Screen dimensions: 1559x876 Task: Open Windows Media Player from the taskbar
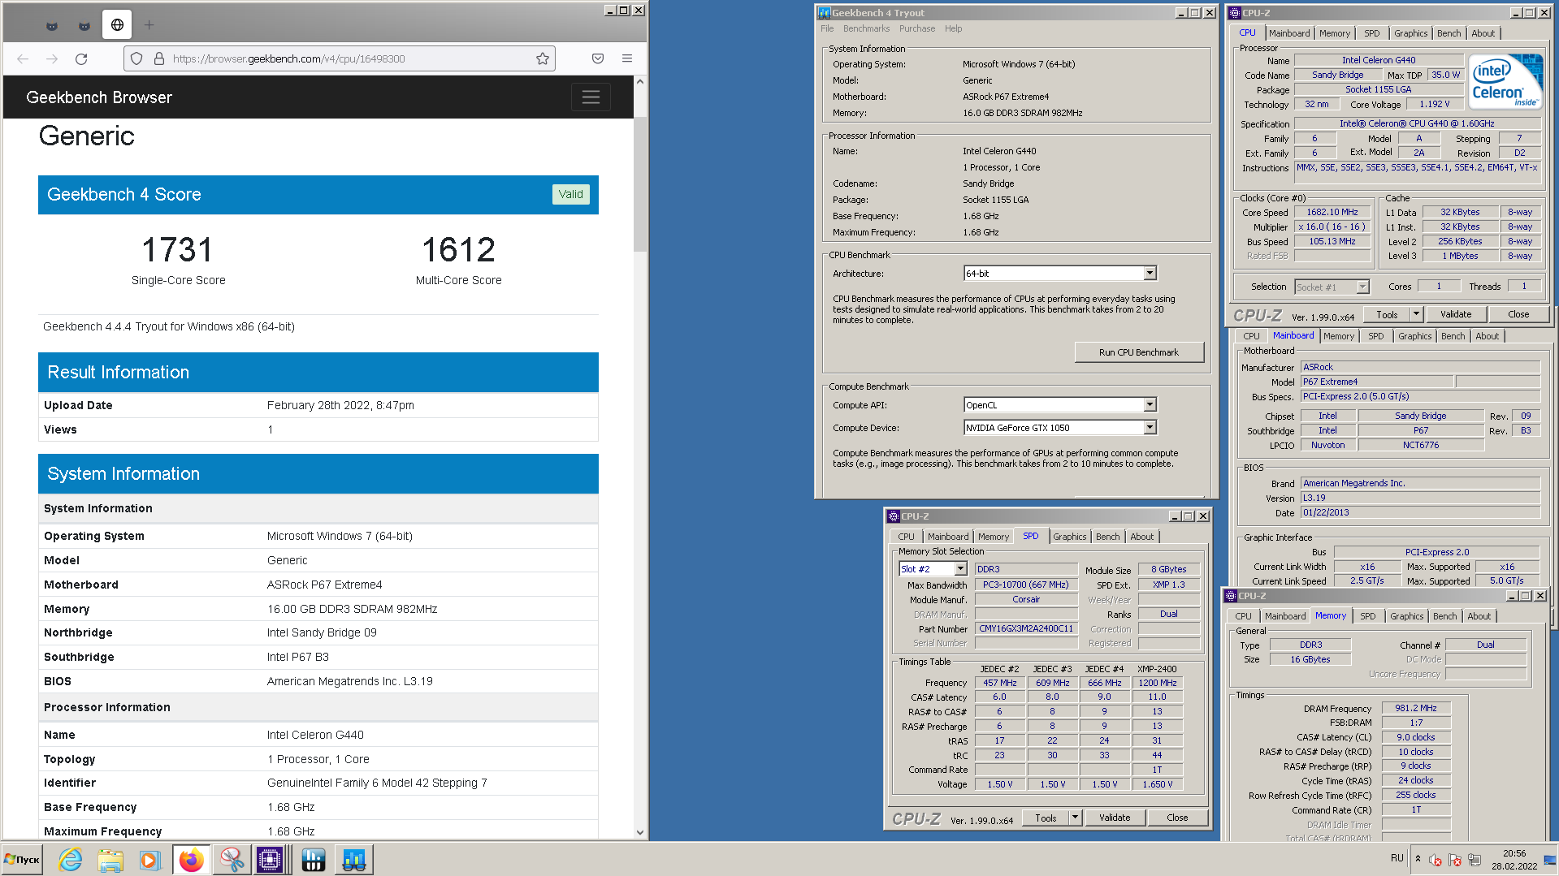pos(149,860)
